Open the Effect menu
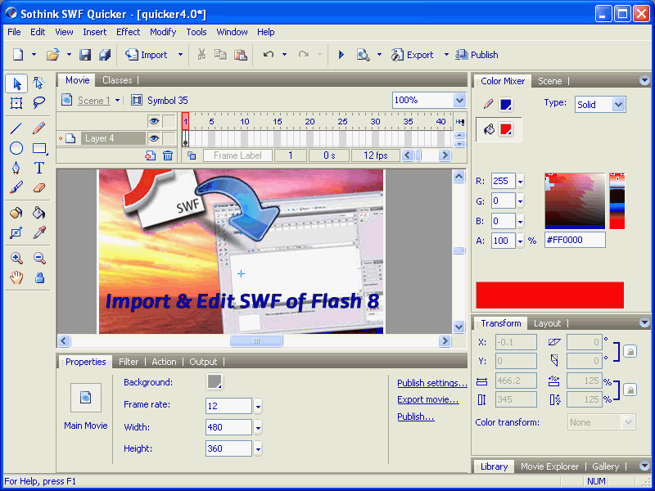Image resolution: width=655 pixels, height=491 pixels. 129,32
